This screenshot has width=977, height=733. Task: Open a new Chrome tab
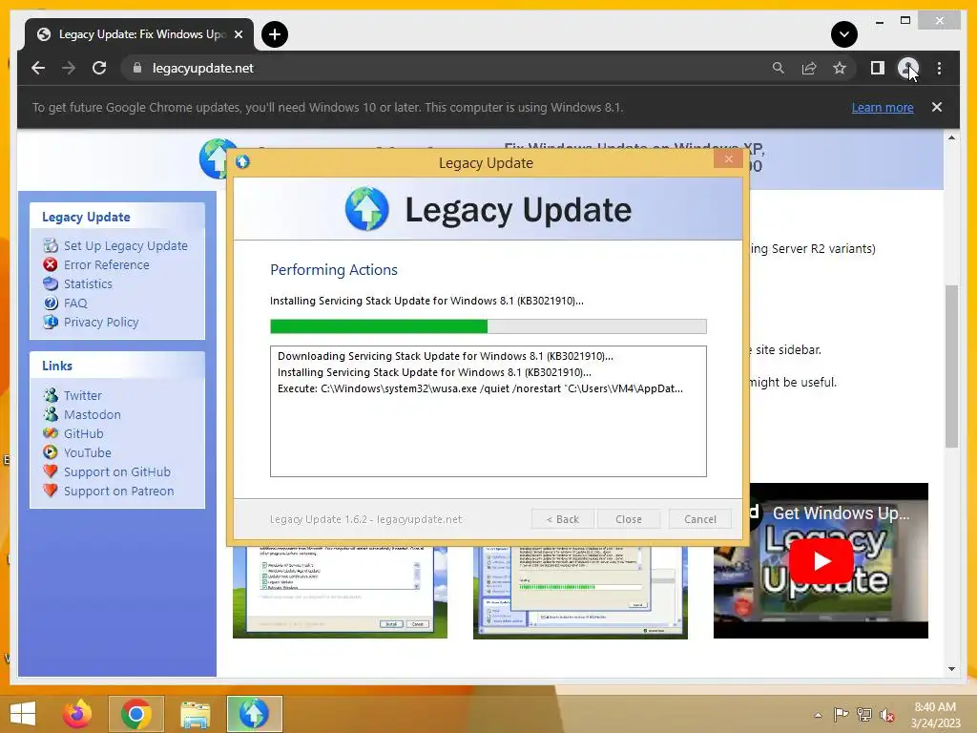275,34
